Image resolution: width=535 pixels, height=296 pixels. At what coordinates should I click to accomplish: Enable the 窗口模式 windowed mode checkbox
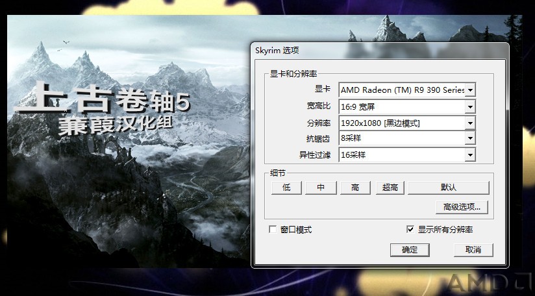pos(273,230)
